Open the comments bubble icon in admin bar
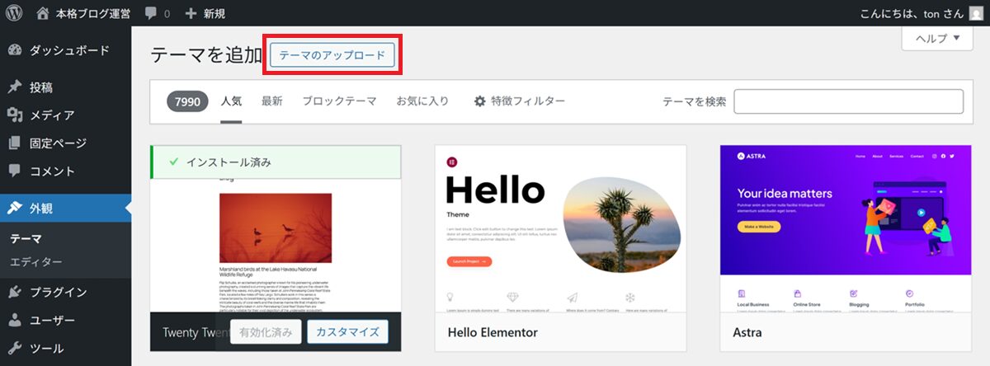The width and height of the screenshot is (990, 366). pos(152,13)
